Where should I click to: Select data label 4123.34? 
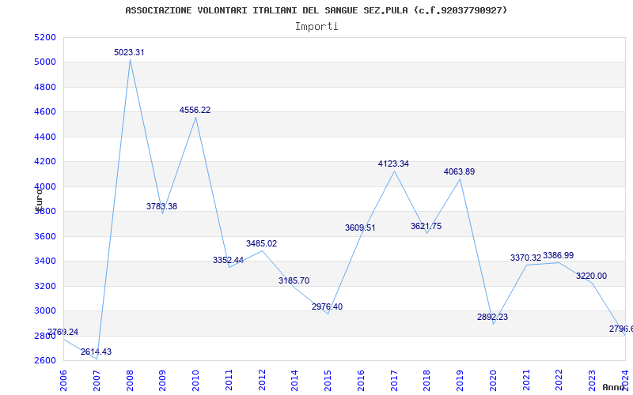click(x=393, y=164)
